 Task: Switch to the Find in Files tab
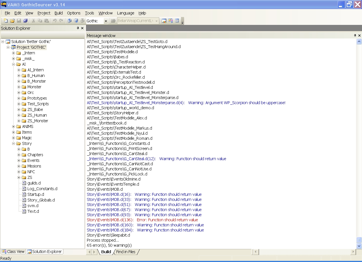[126, 252]
